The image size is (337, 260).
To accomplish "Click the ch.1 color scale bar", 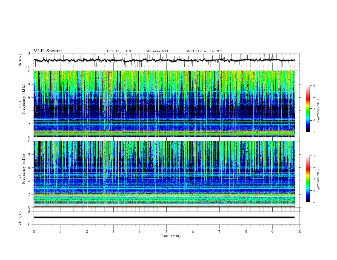I will [308, 109].
